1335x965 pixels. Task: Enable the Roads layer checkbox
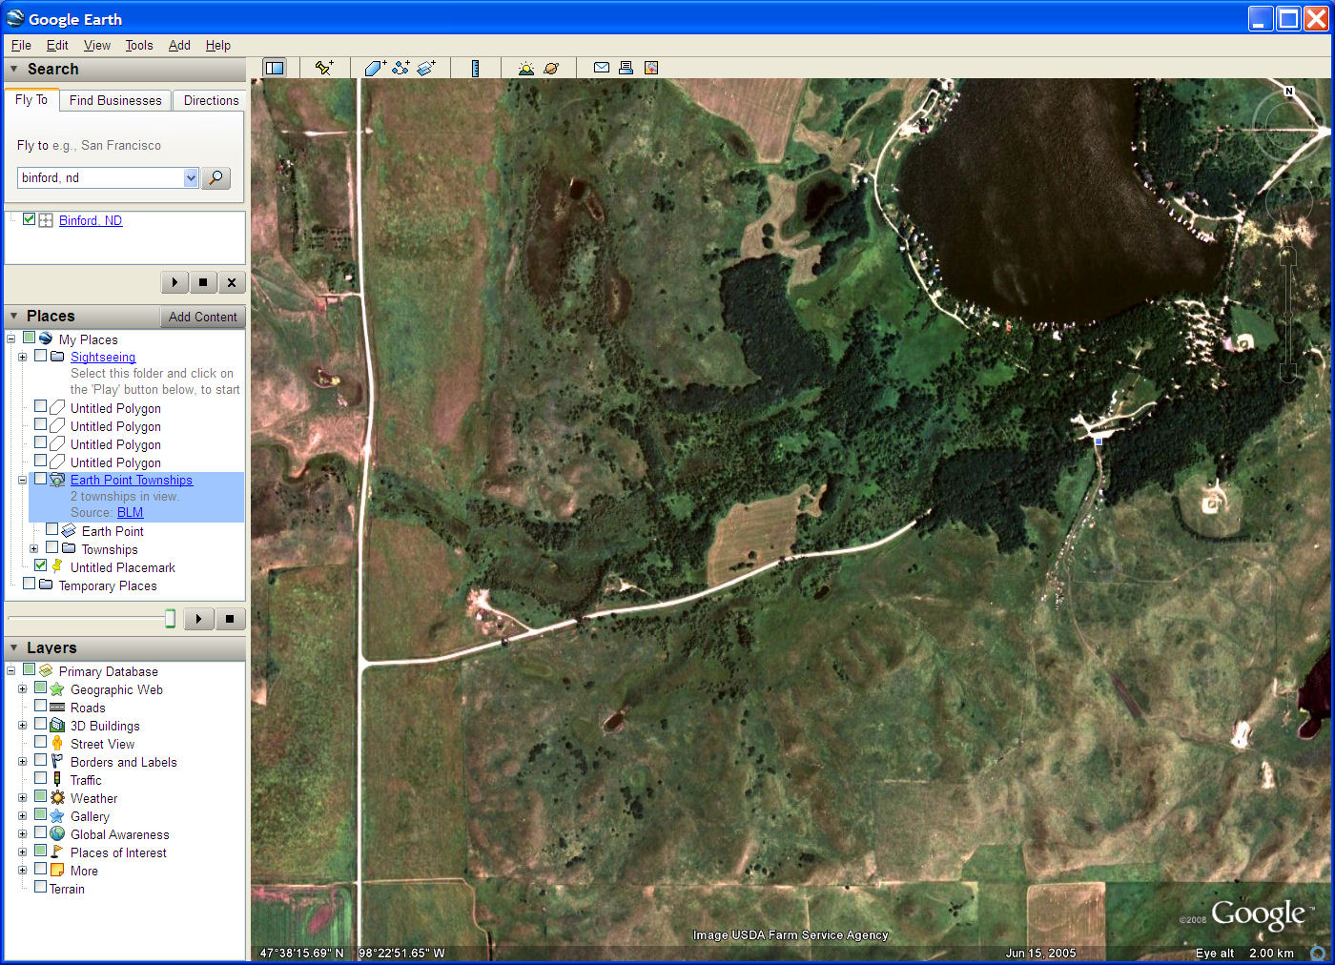[x=41, y=707]
